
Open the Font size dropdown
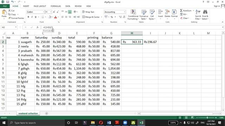click(x=51, y=12)
